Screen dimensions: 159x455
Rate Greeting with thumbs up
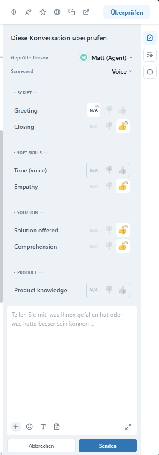pyautogui.click(x=123, y=110)
